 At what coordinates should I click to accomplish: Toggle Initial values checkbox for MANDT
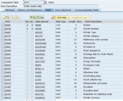coord(32,25)
